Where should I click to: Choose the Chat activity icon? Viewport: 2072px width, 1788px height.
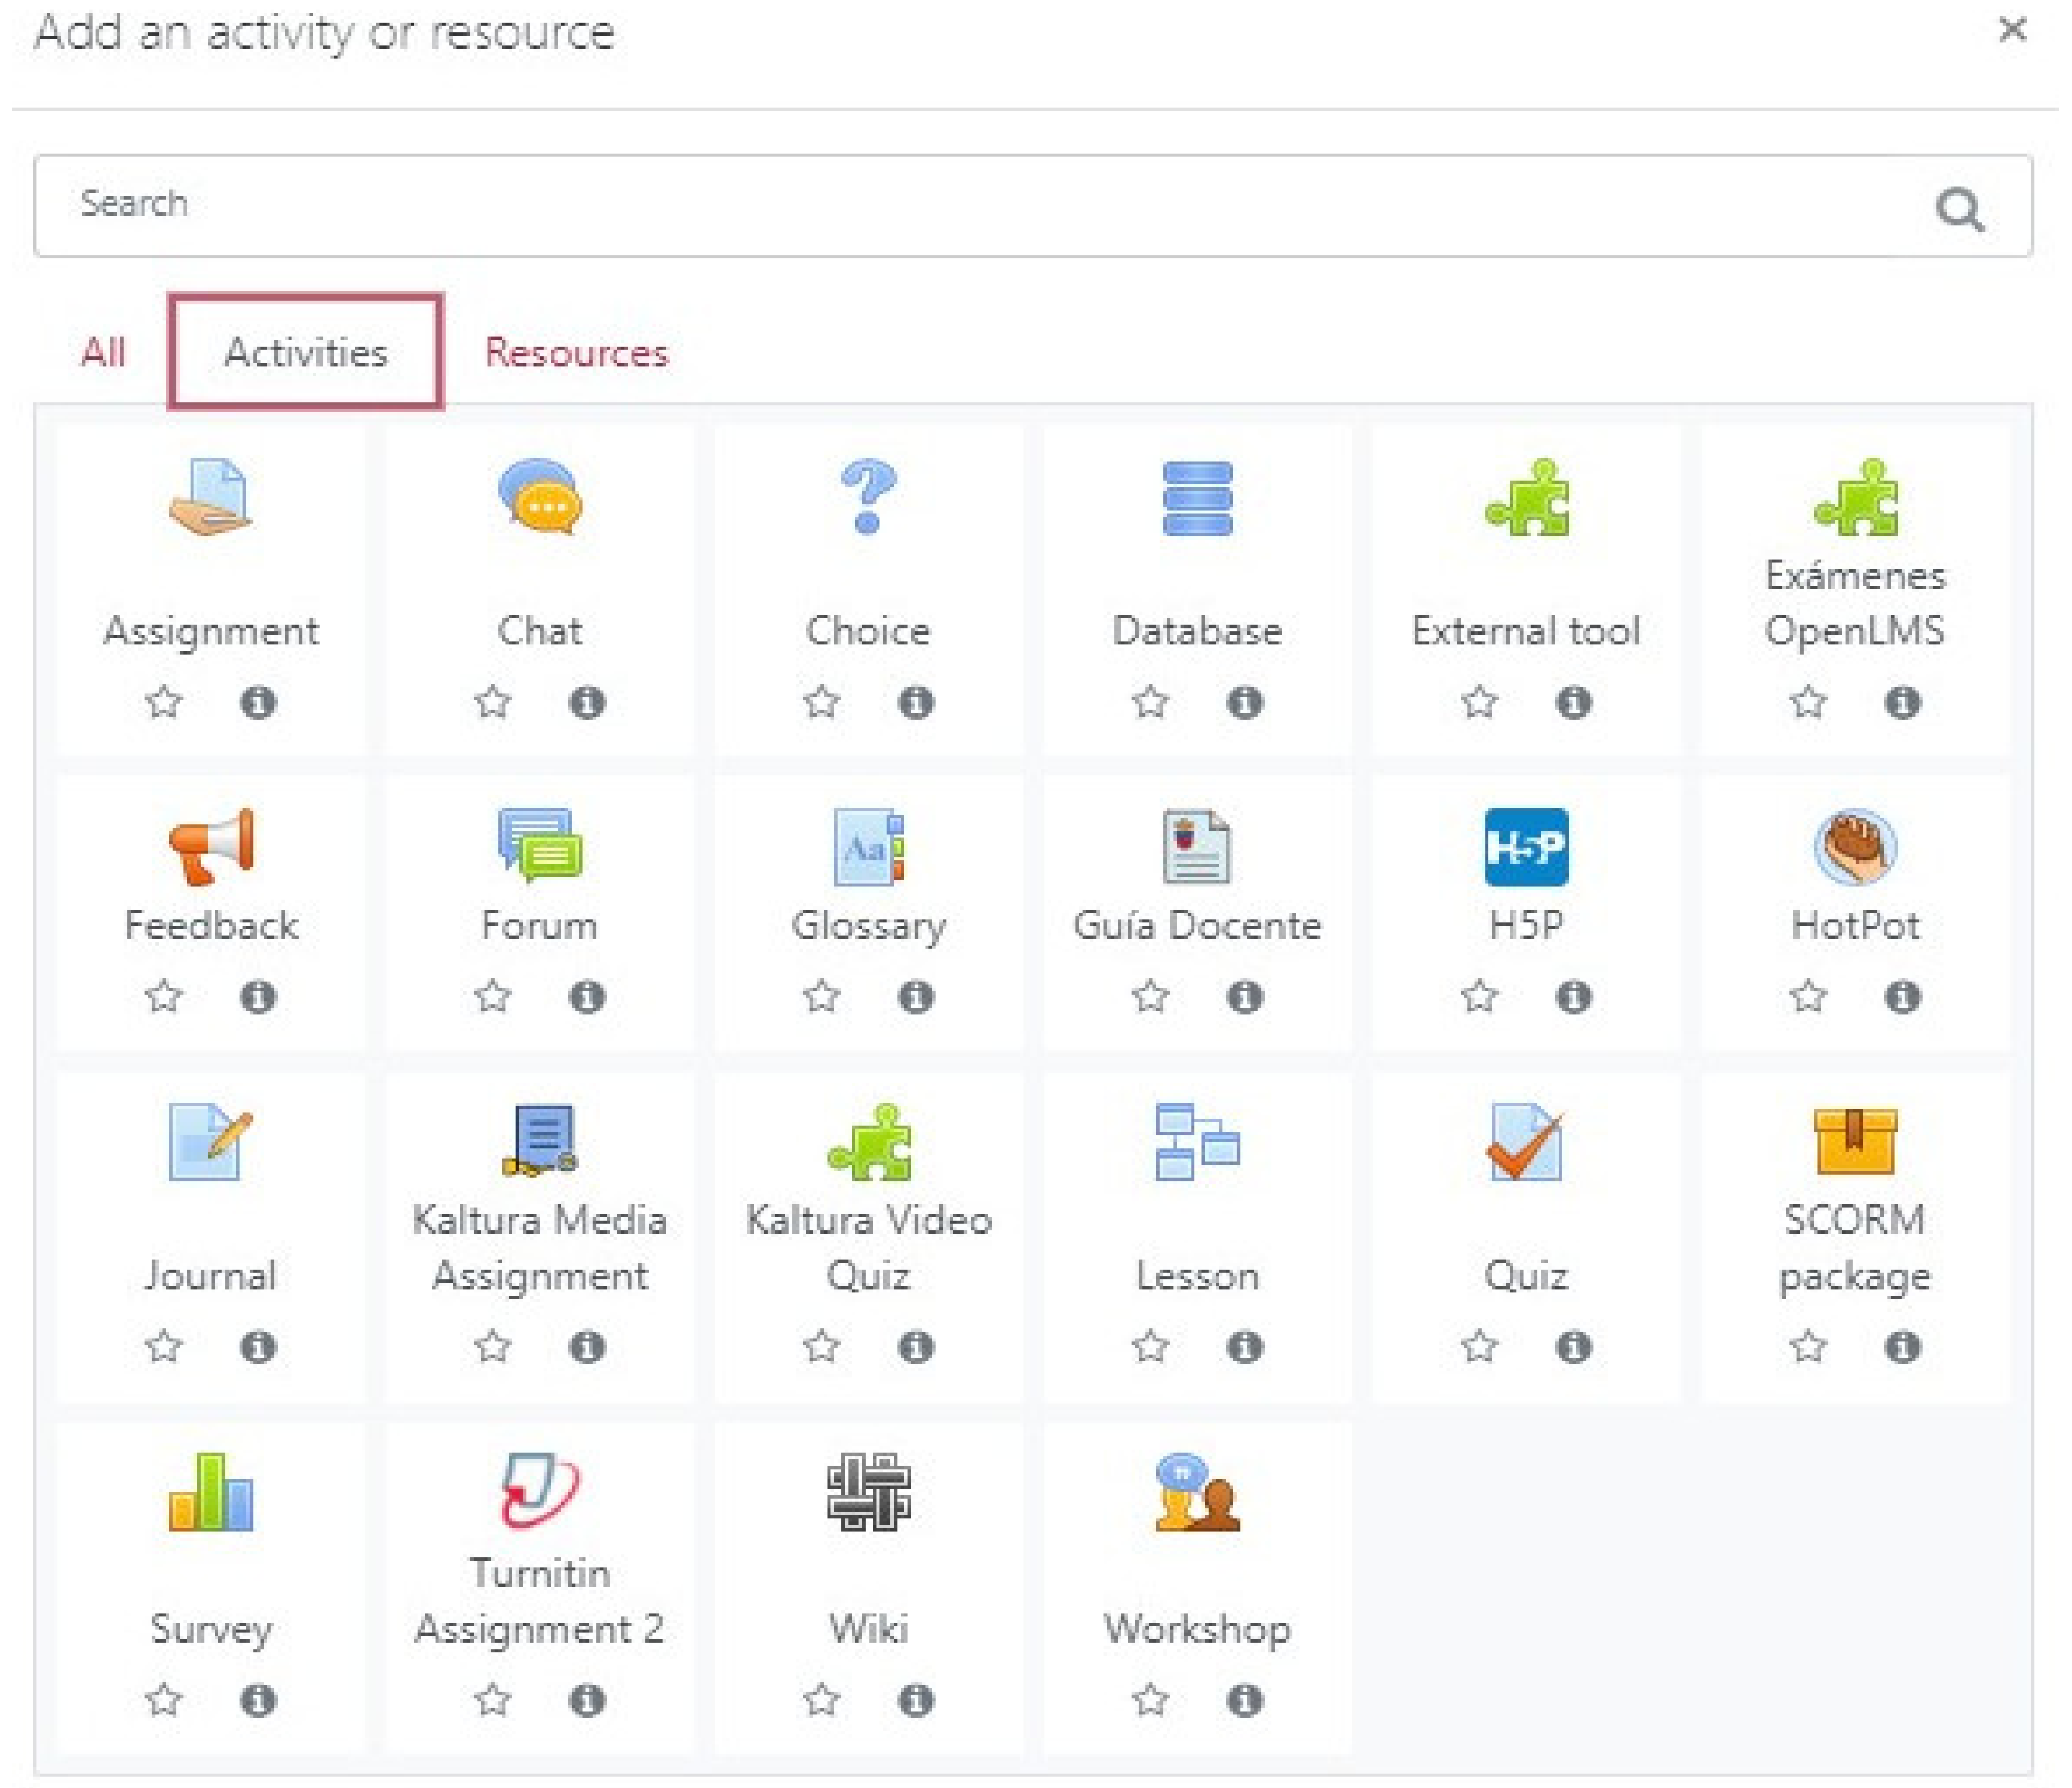click(540, 497)
